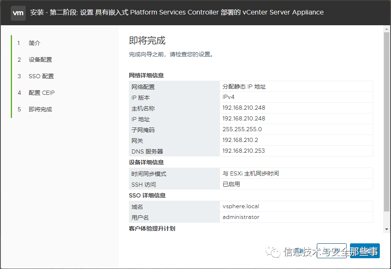This screenshot has width=391, height=269.
Task: Select wizard step 5 即将完成
Action: (x=40, y=109)
